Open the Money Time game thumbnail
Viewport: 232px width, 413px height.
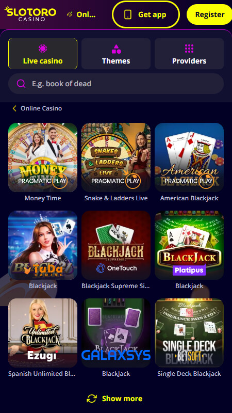click(x=43, y=157)
